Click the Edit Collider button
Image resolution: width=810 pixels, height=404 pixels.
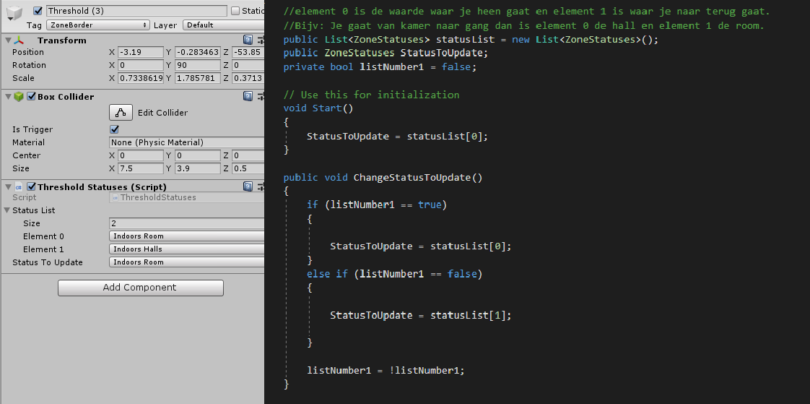point(121,113)
